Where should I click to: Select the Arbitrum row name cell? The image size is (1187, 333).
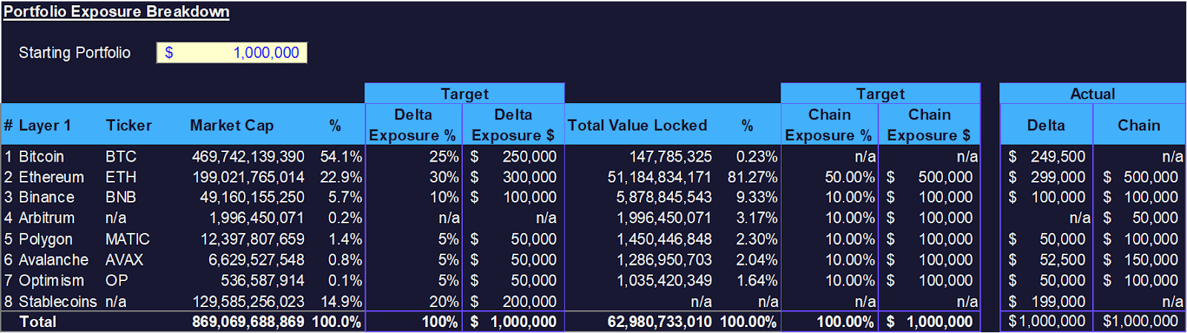(x=47, y=218)
